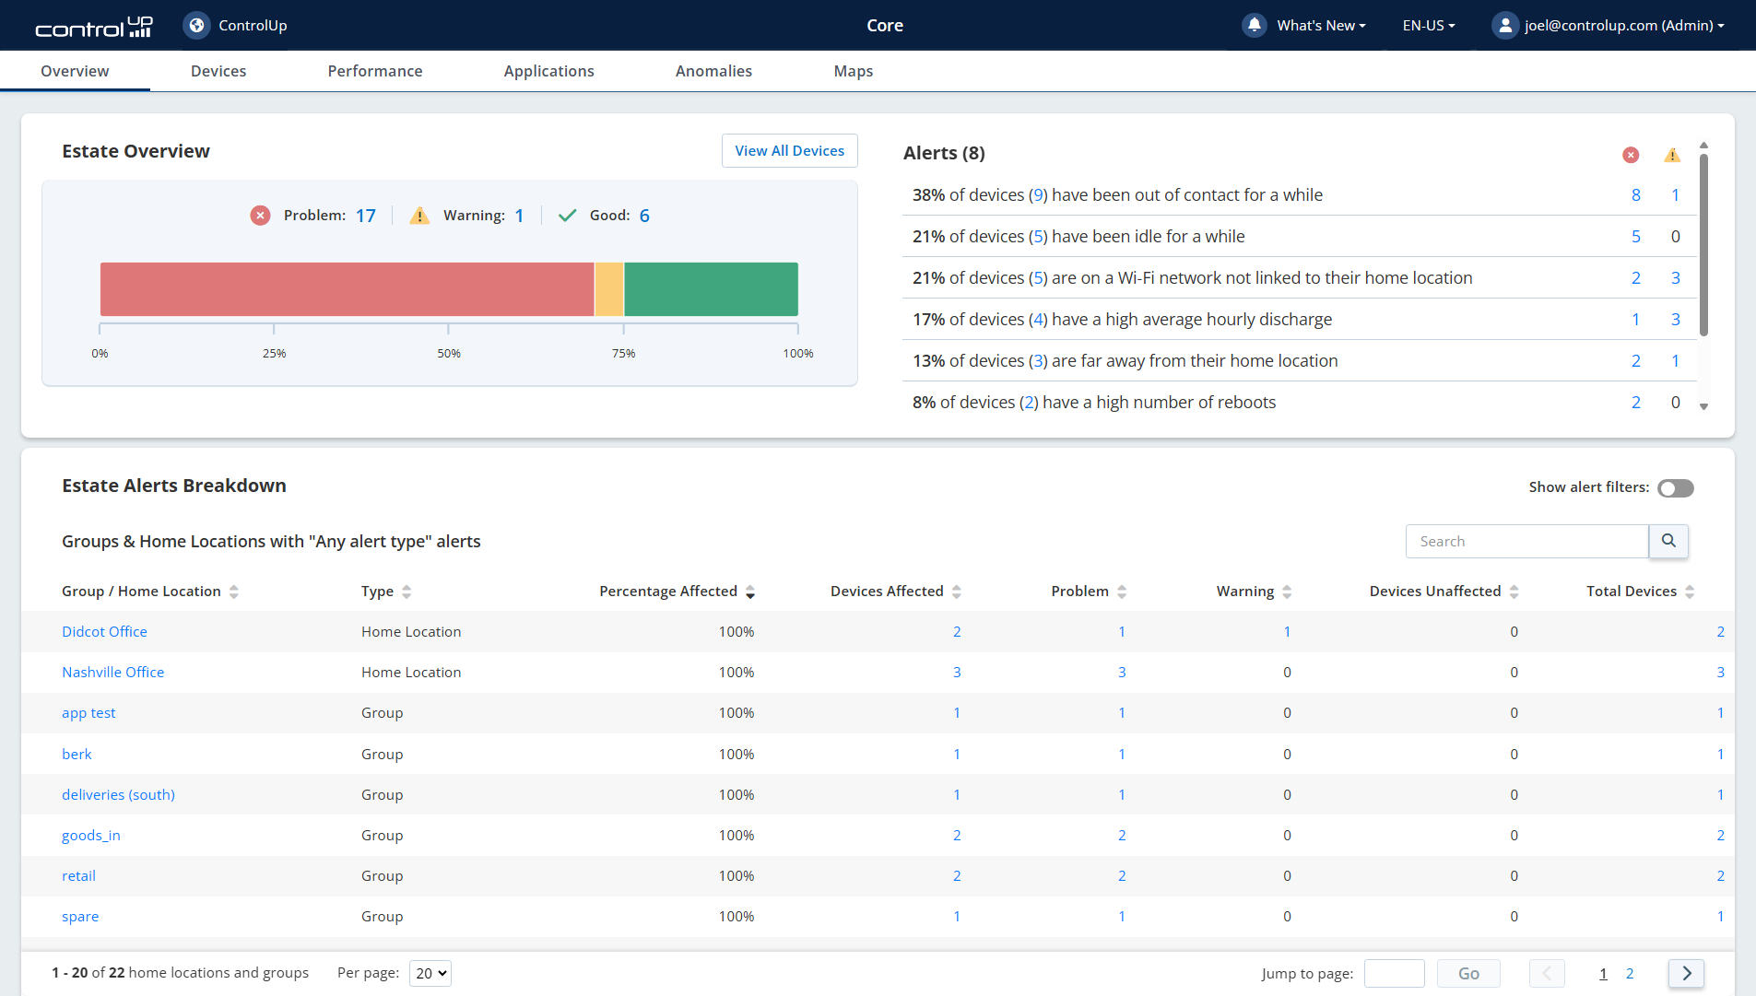Open the Performance tab

tap(374, 71)
